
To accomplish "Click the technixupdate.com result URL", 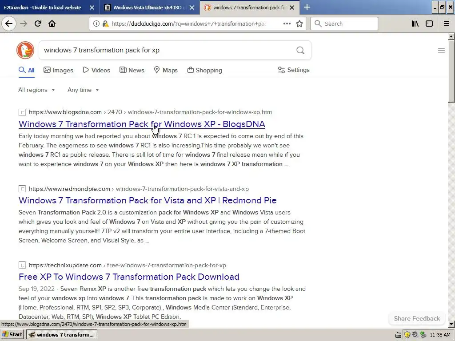I will click(x=128, y=265).
